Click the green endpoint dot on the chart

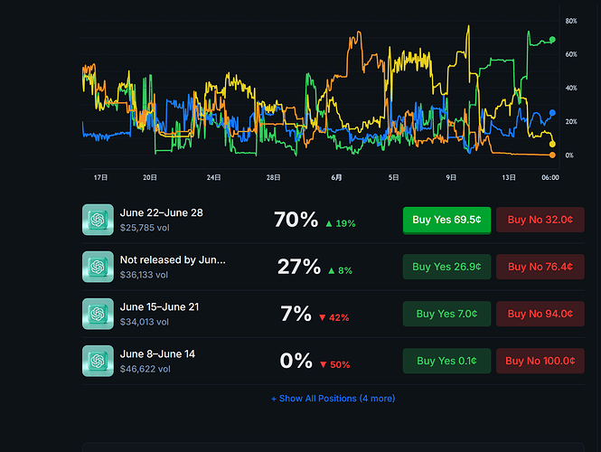552,40
